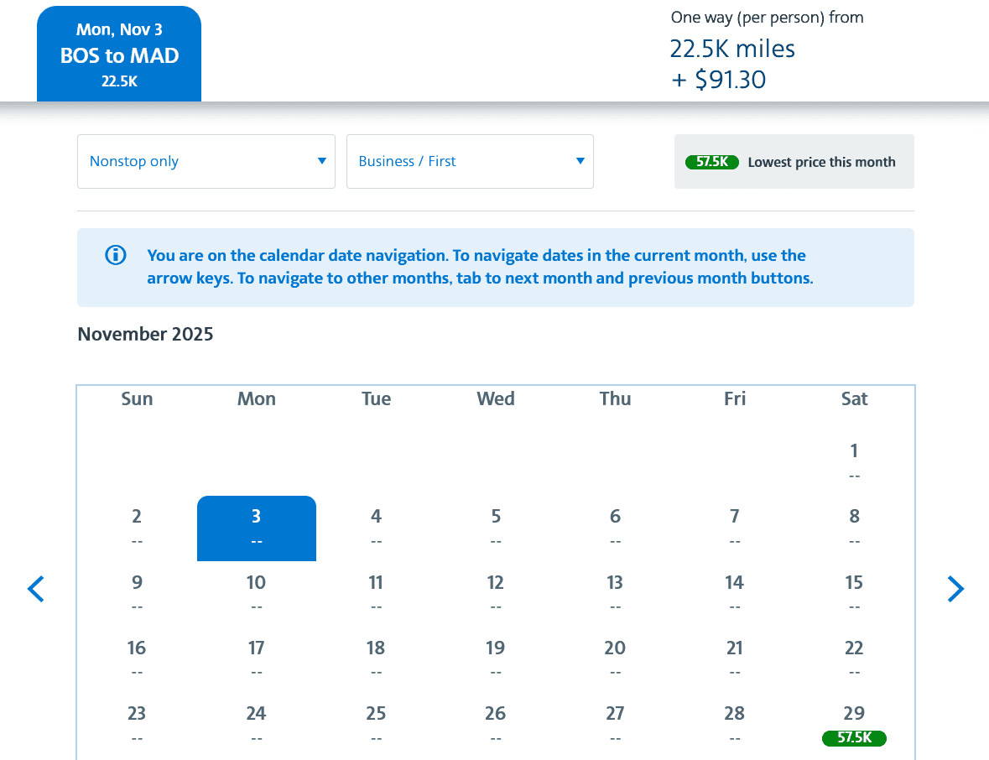
Task: Choose November 4 on the calendar
Action: point(376,527)
